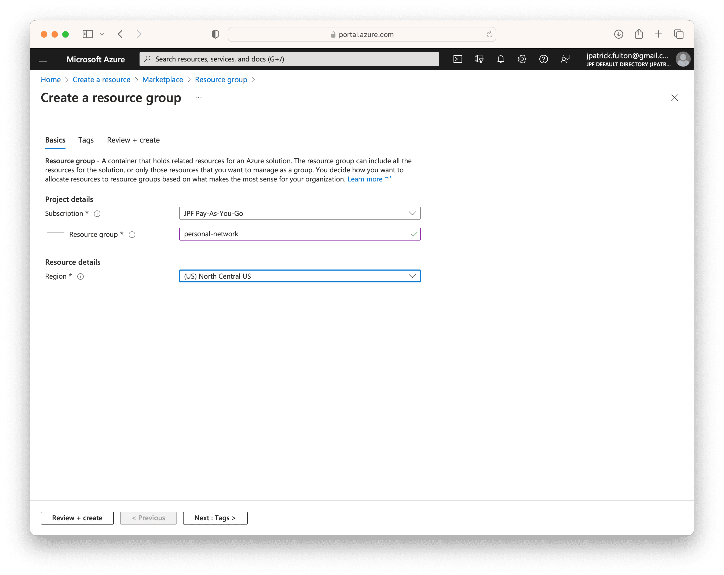Image resolution: width=724 pixels, height=575 pixels.
Task: Open the notifications bell
Action: point(501,59)
